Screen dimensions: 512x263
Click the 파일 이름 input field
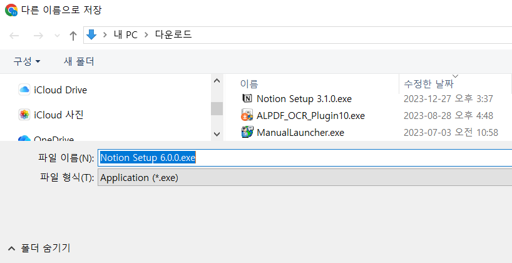(x=305, y=158)
